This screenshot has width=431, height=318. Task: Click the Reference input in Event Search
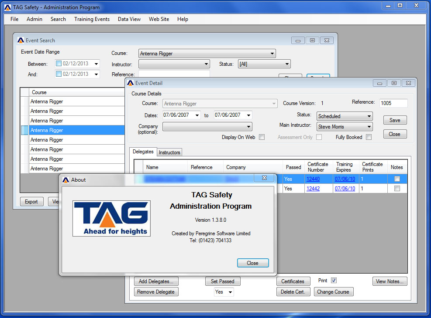(x=174, y=74)
